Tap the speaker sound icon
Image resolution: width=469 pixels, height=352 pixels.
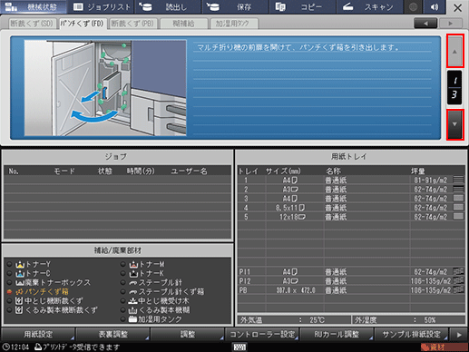tap(435, 7)
